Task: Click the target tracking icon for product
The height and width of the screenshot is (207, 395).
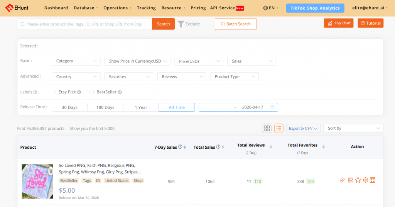Action: (x=365, y=180)
